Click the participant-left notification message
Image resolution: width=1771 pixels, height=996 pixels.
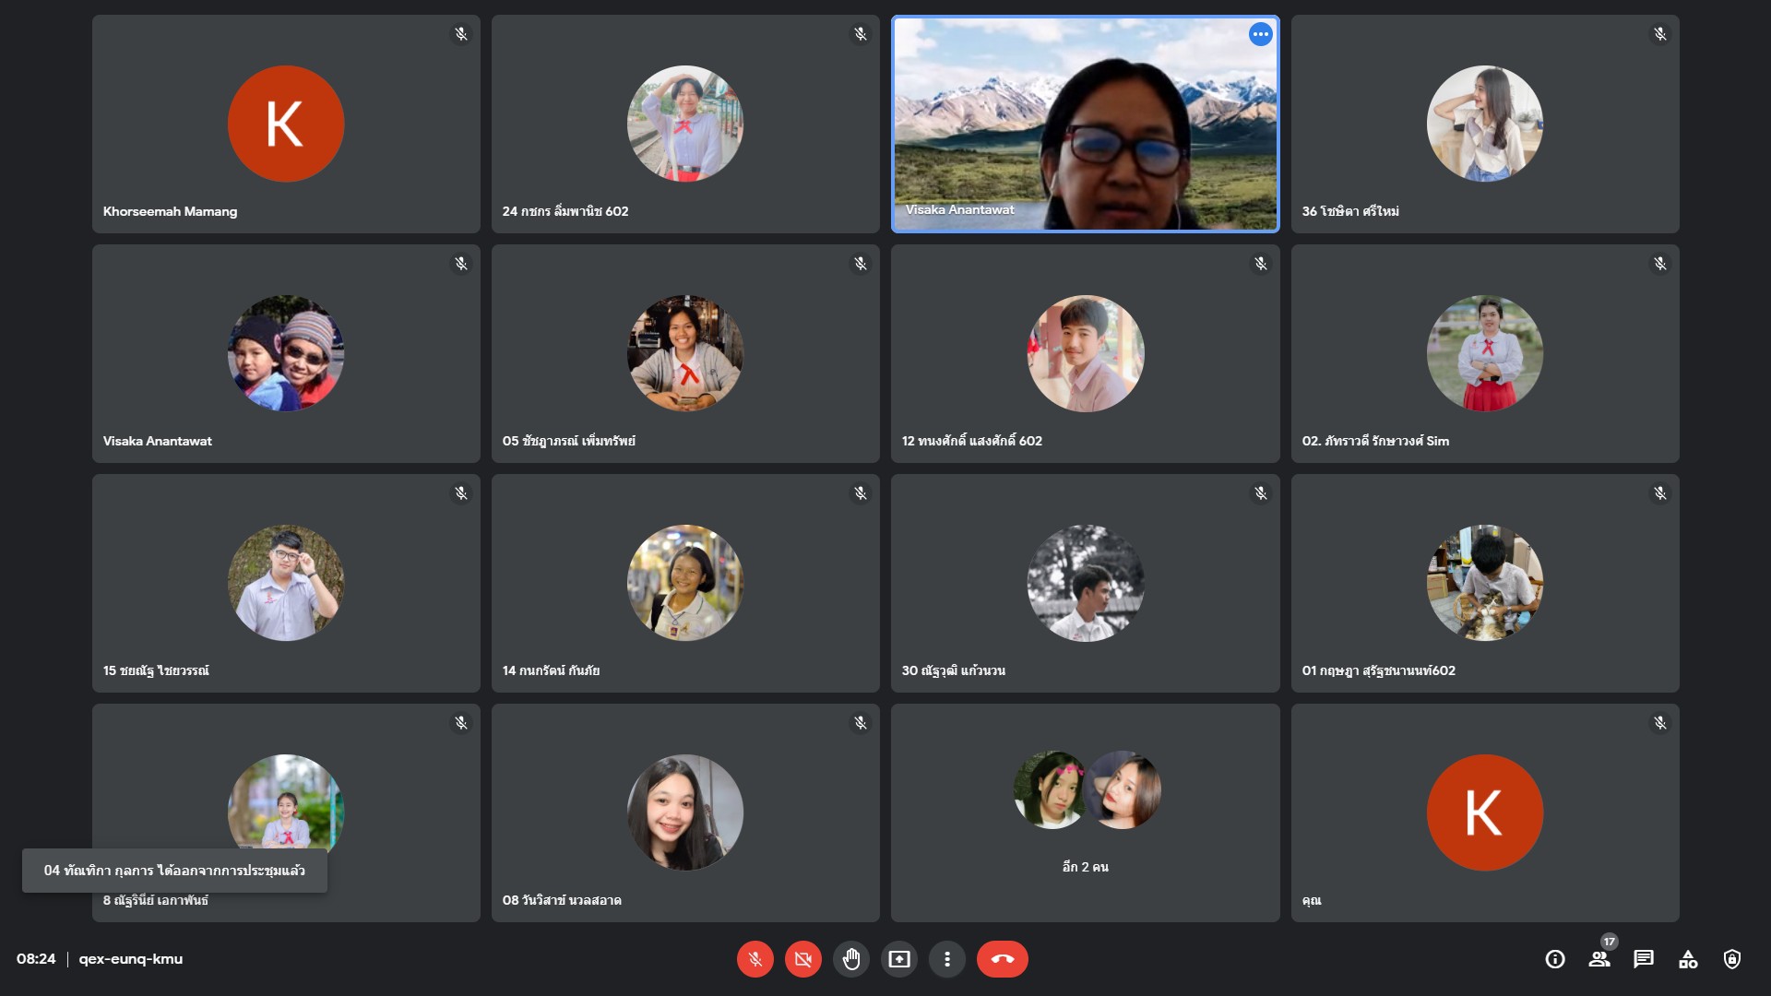click(x=174, y=871)
